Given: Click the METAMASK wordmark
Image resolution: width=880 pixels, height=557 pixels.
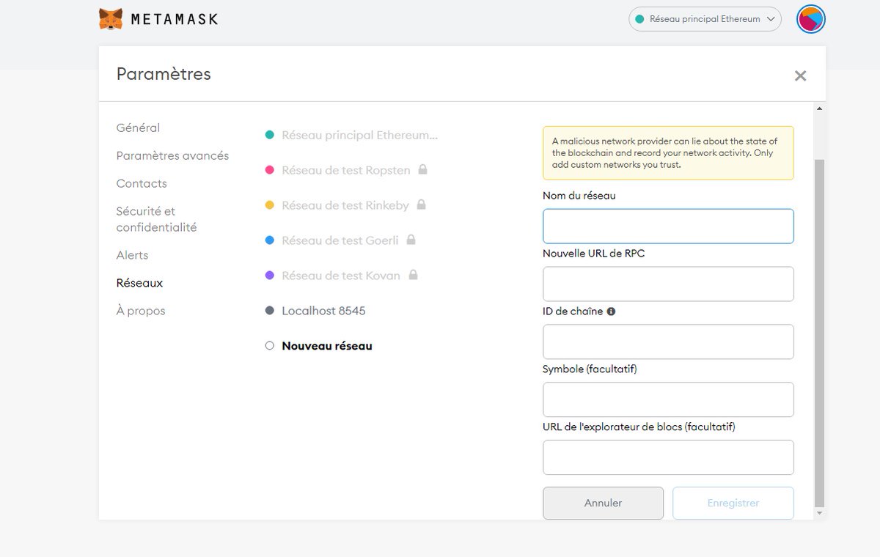Looking at the screenshot, I should click(x=175, y=19).
